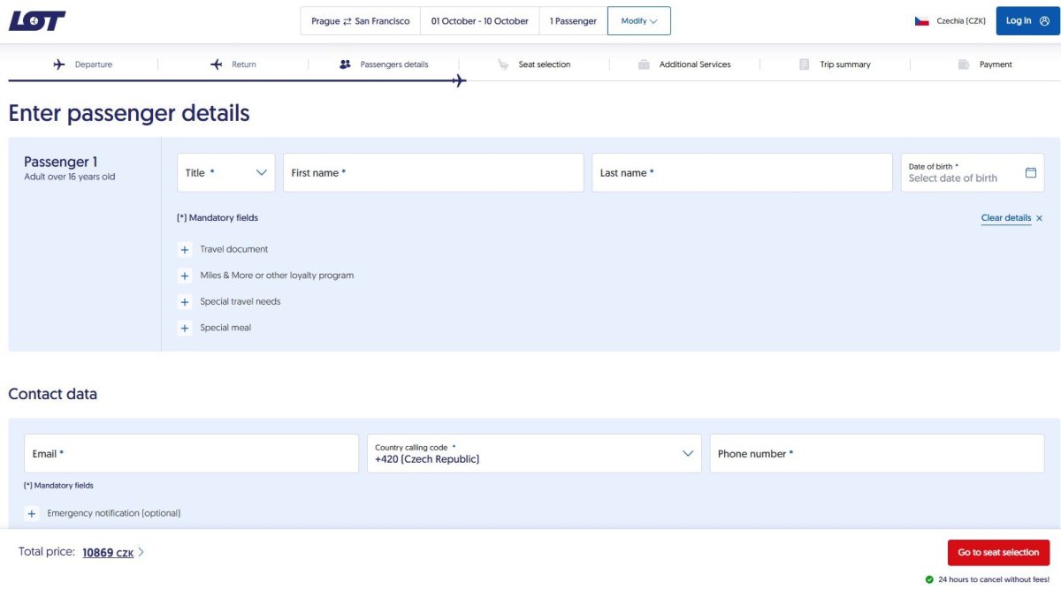Go to the Departure step
1061x590 pixels.
pyautogui.click(x=83, y=64)
